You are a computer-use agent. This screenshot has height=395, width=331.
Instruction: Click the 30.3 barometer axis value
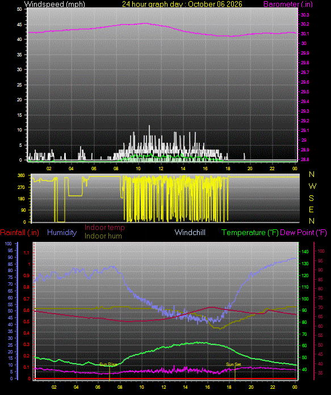[x=305, y=15]
